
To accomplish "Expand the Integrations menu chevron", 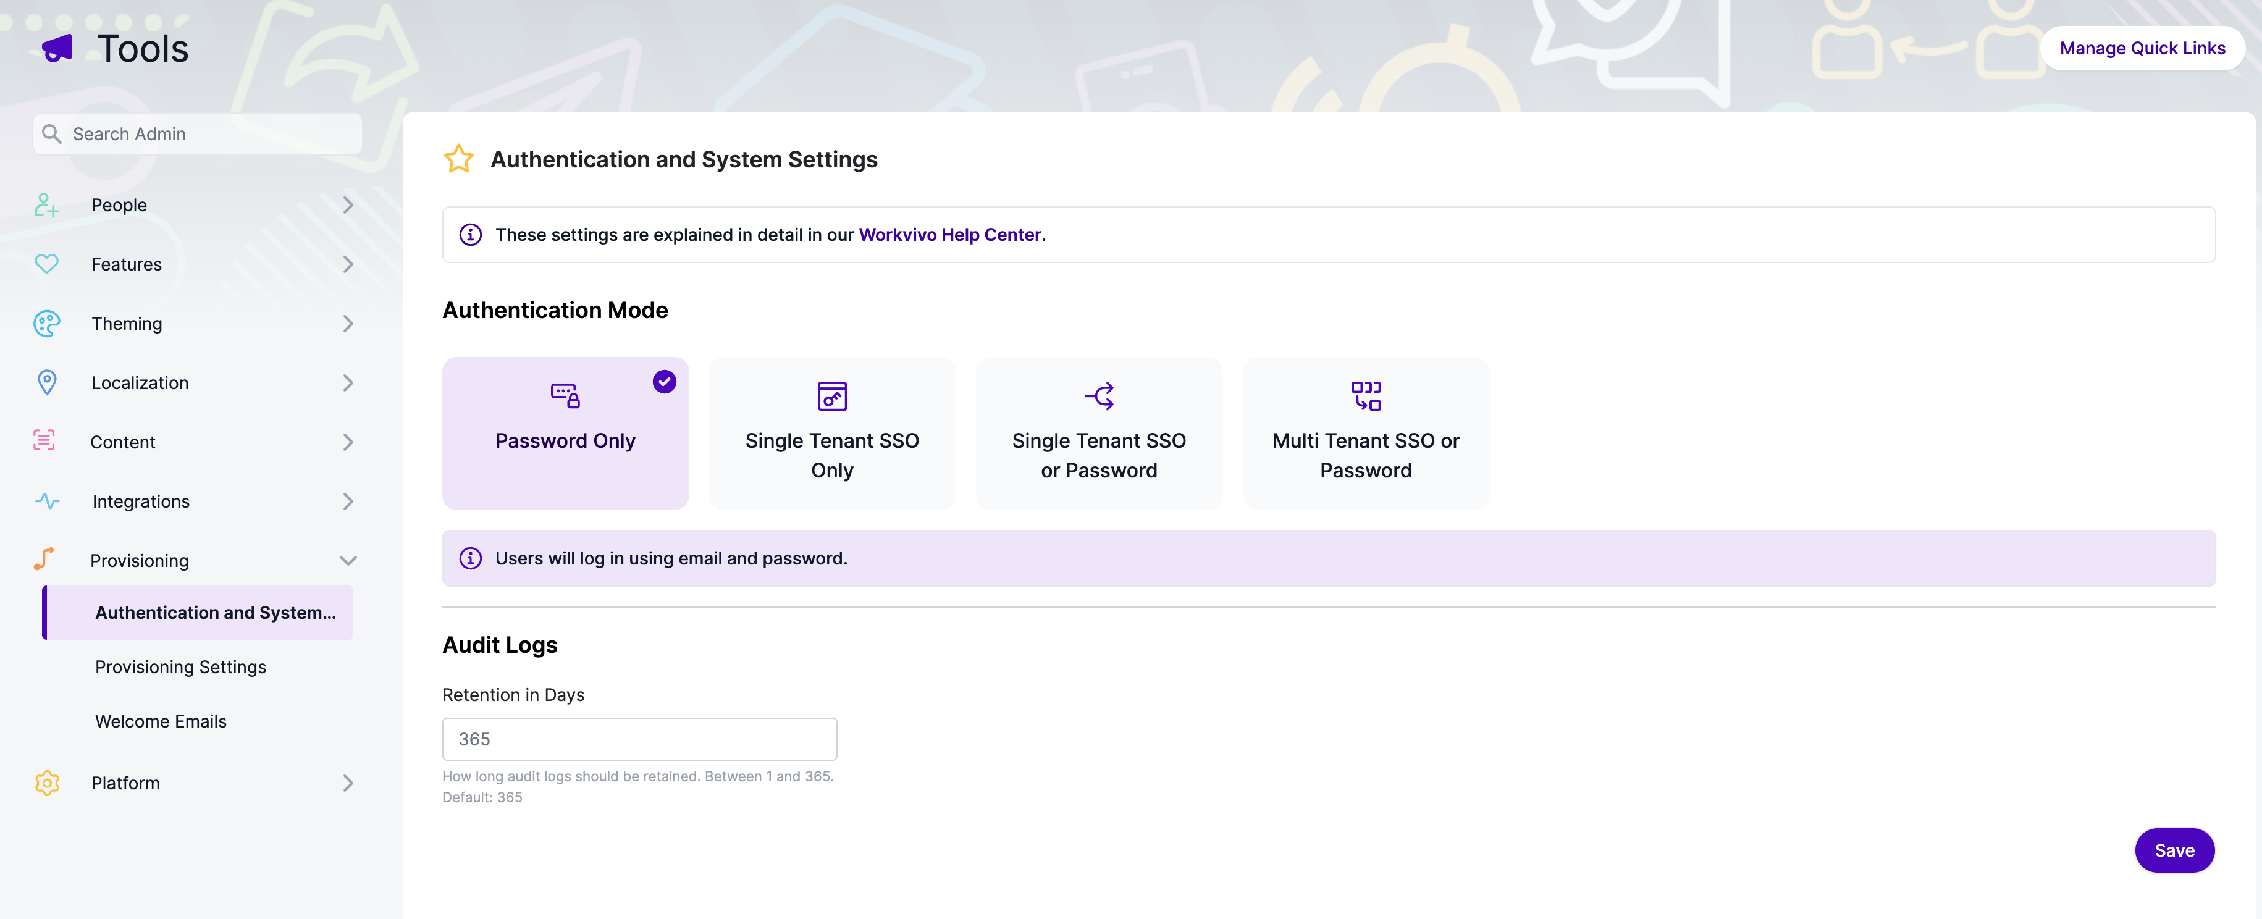I will 348,501.
